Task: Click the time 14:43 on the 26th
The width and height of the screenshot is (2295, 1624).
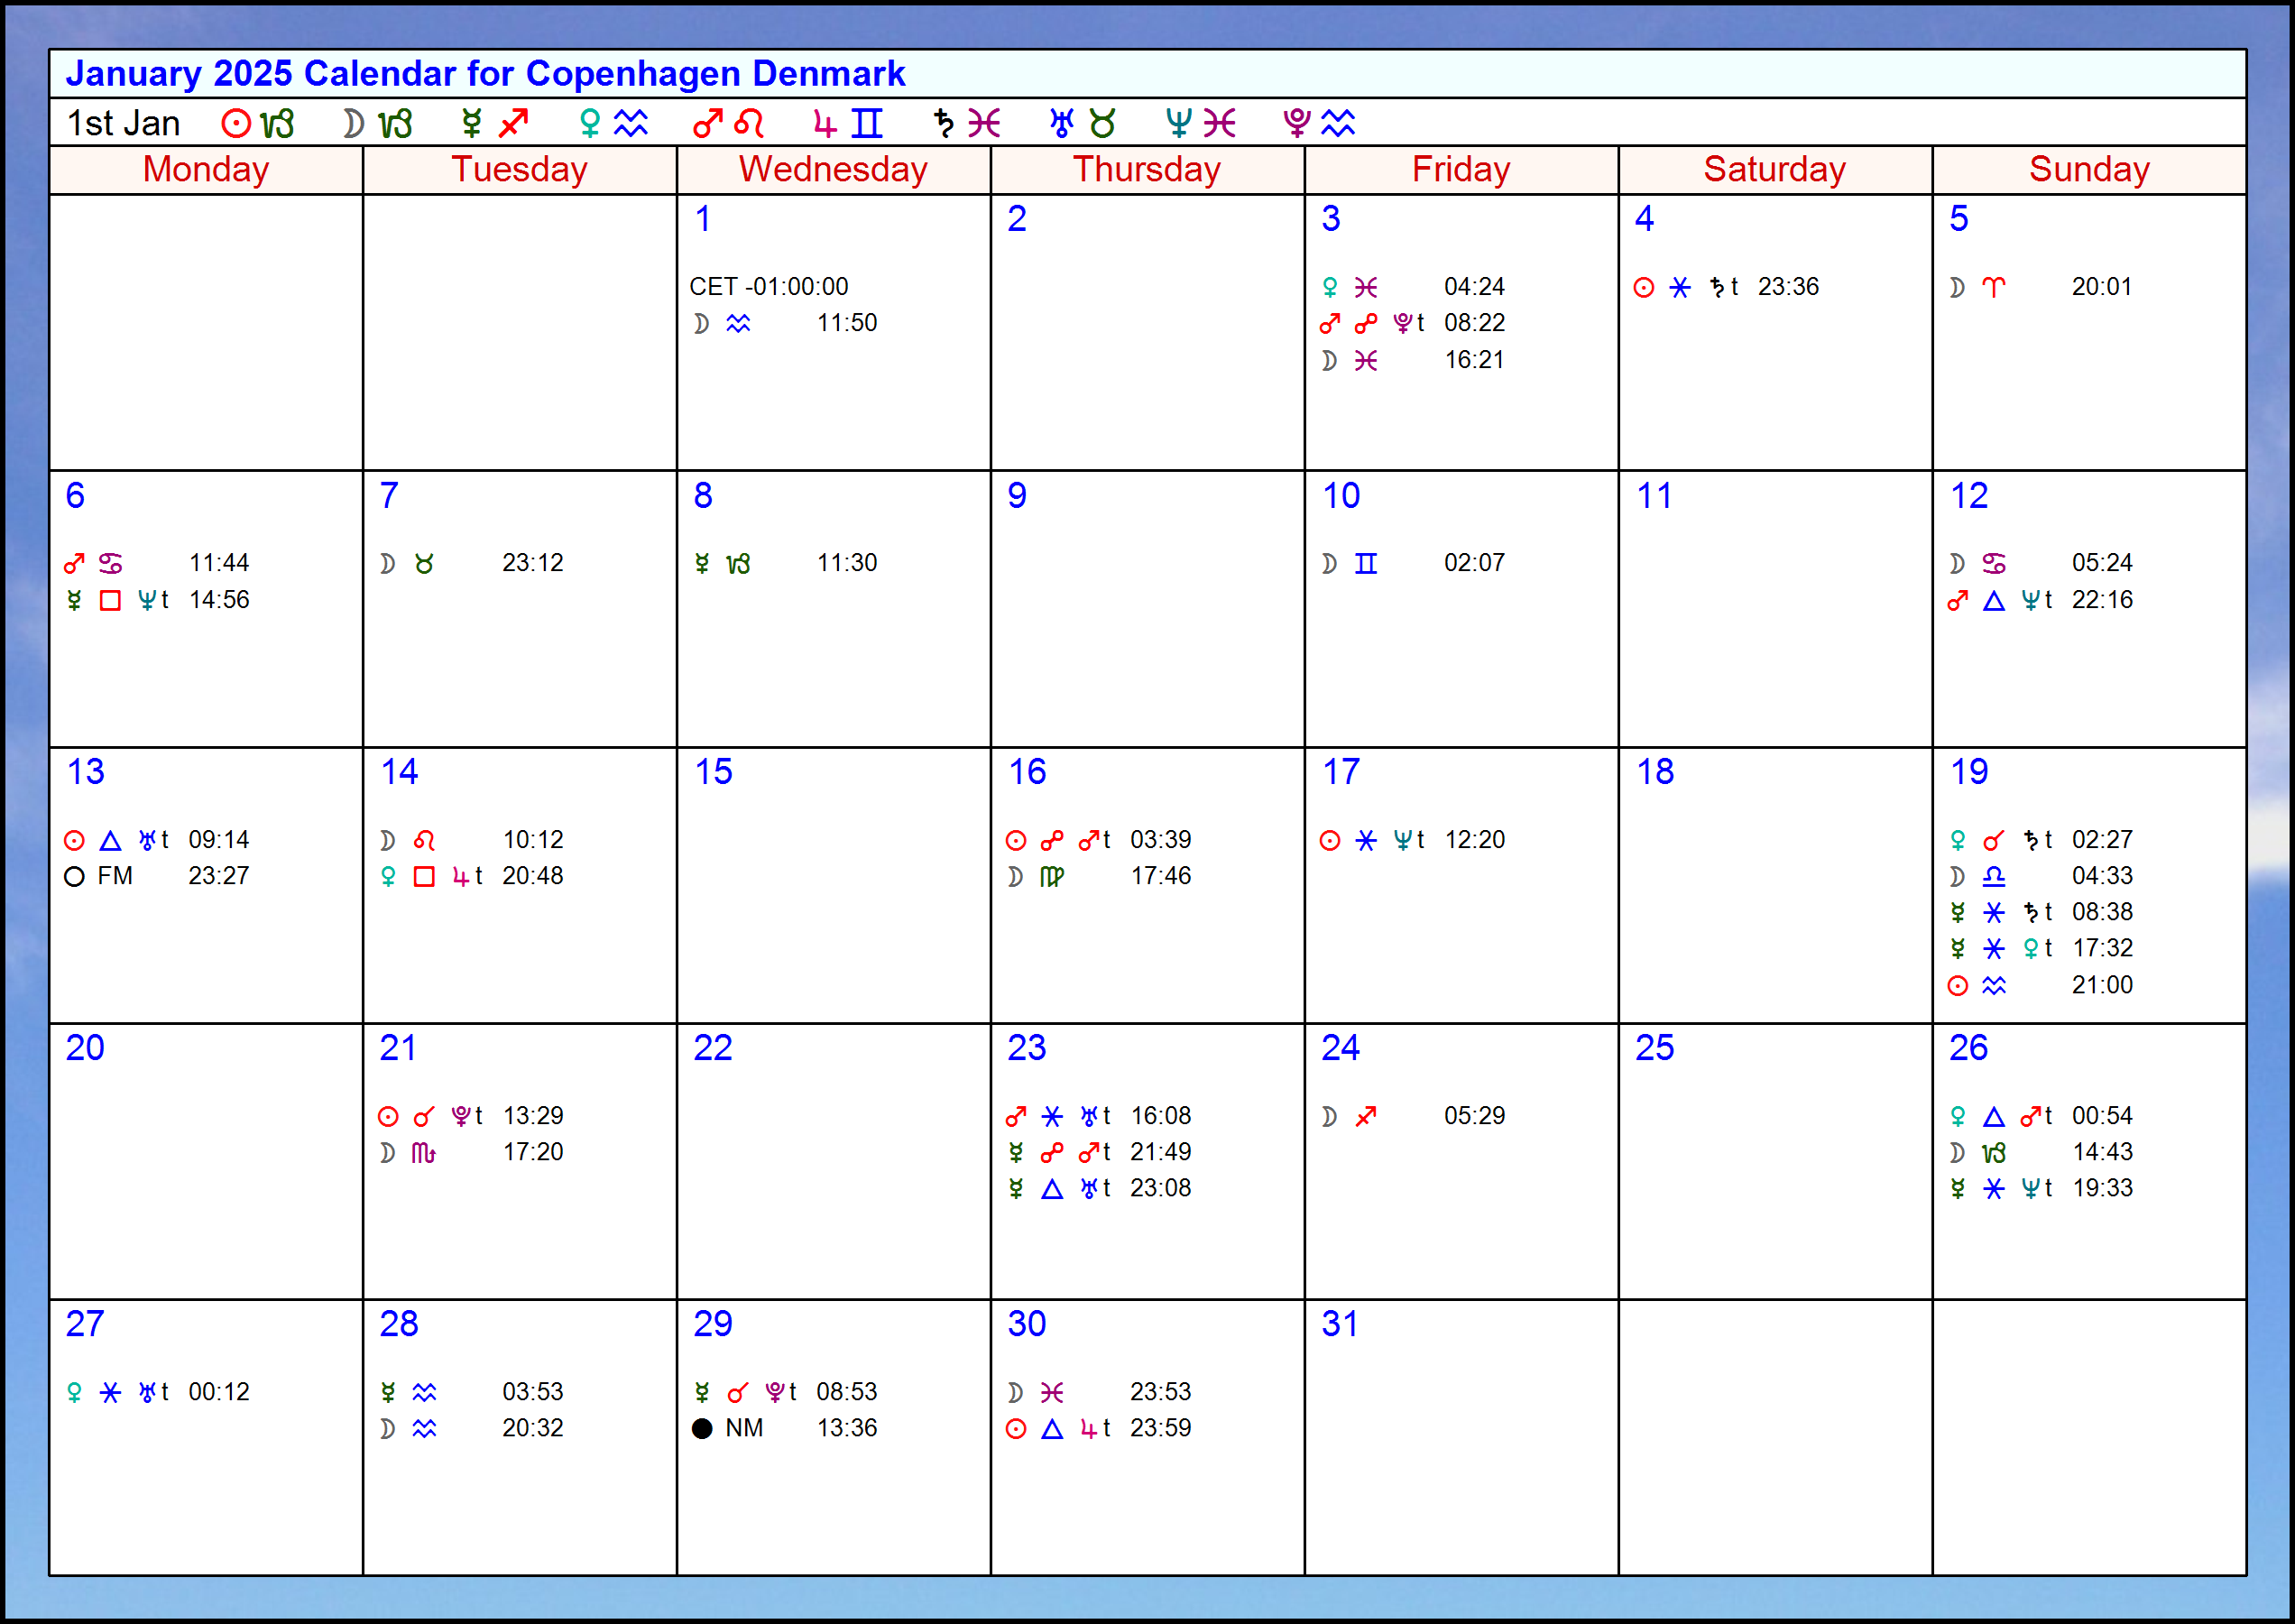Action: point(2102,1152)
